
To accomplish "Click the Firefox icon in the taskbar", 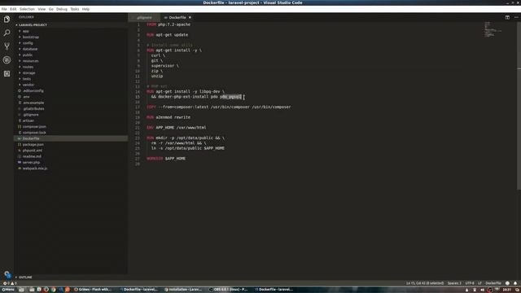I will (46, 290).
